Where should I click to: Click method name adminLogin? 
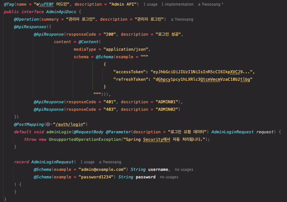(x=59, y=132)
